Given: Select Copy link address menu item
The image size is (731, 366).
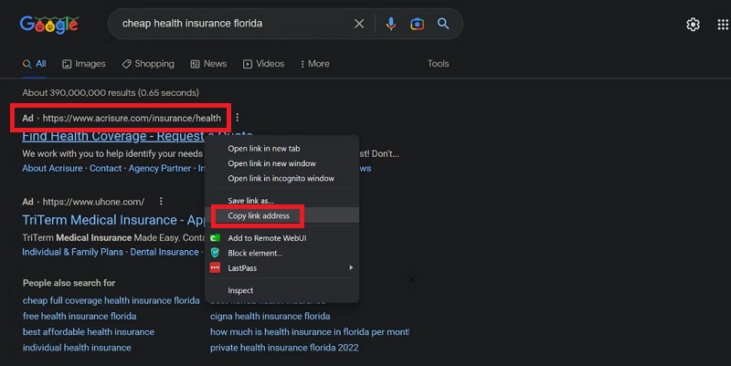Looking at the screenshot, I should [259, 216].
